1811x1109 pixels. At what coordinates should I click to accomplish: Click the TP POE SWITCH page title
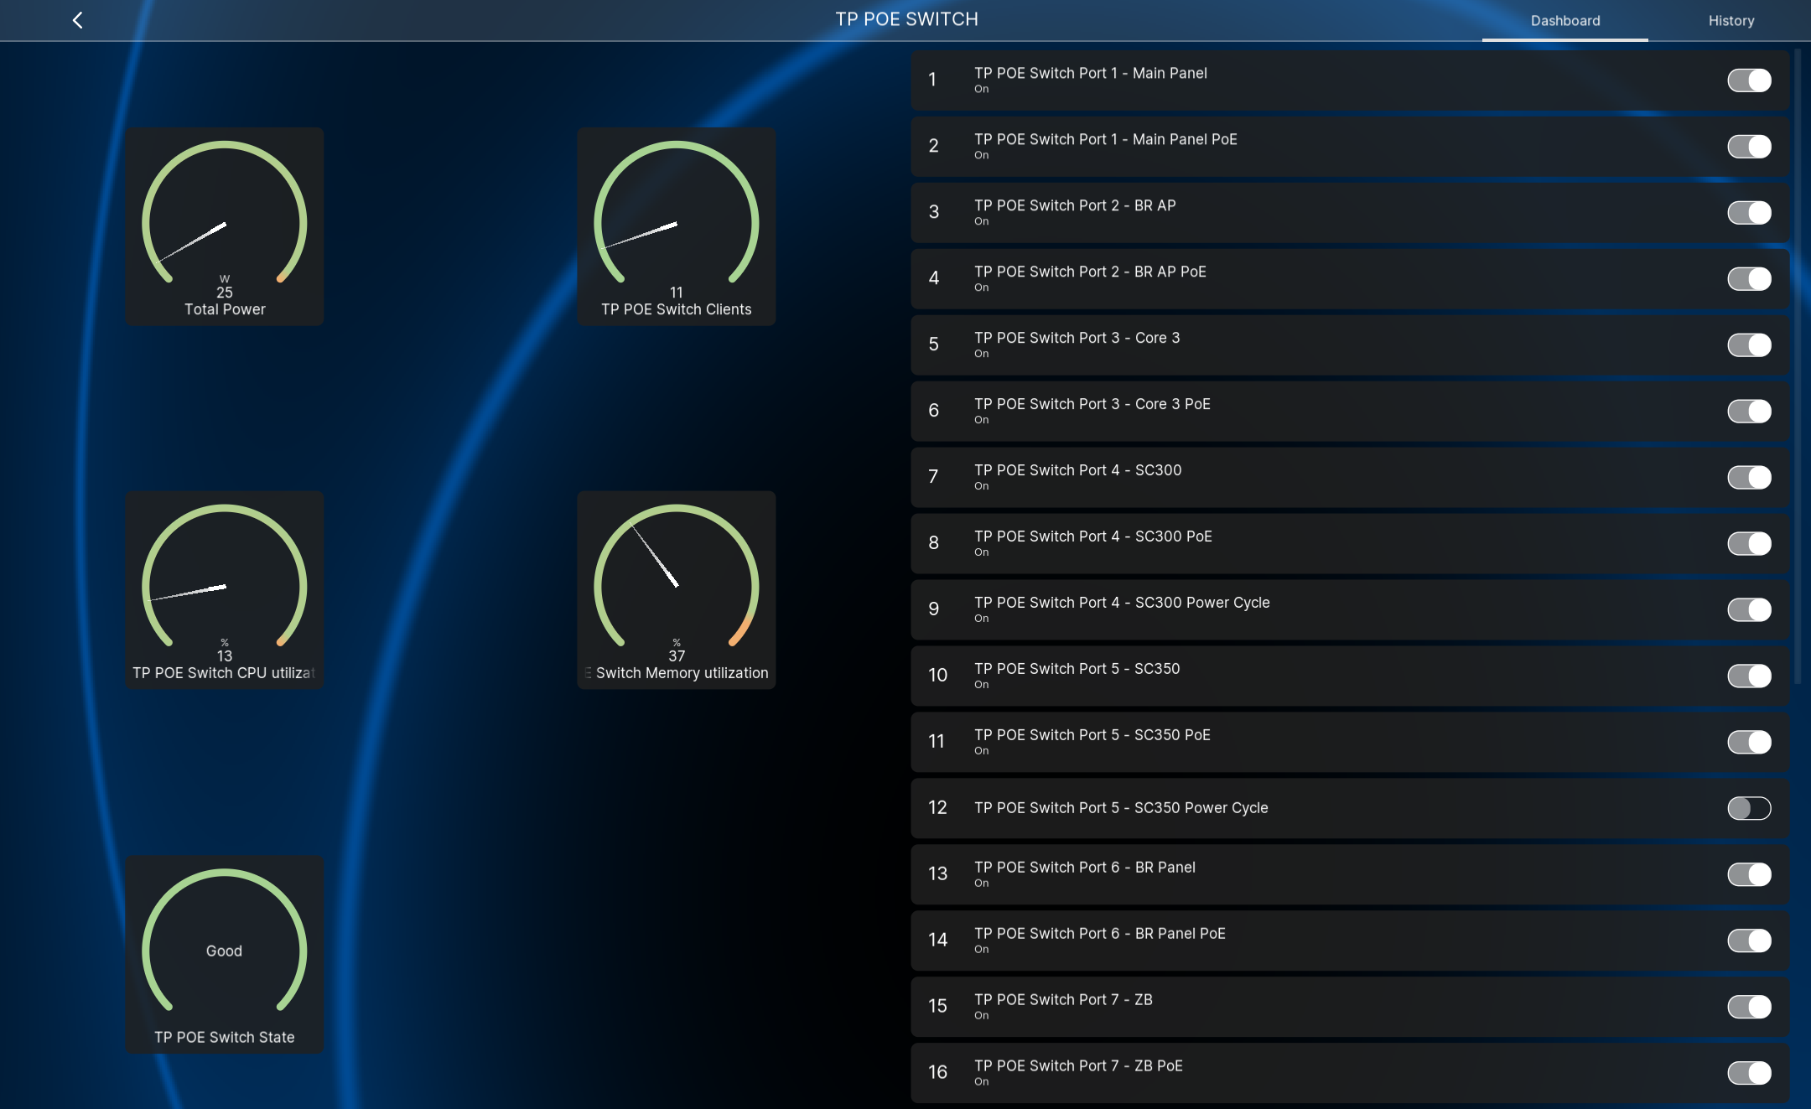coord(906,19)
